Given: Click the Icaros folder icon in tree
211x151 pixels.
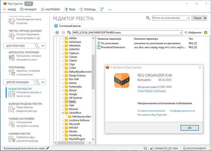Looking at the screenshot, I should click(x=66, y=102).
